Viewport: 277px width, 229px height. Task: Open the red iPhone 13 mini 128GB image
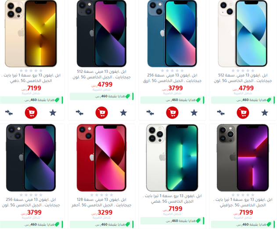coord(101,157)
